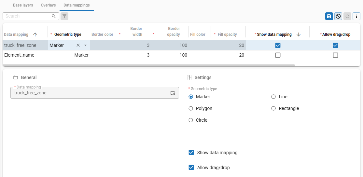This screenshot has width=363, height=177.
Task: Clear the Marker geometric type value
Action: tap(78, 45)
